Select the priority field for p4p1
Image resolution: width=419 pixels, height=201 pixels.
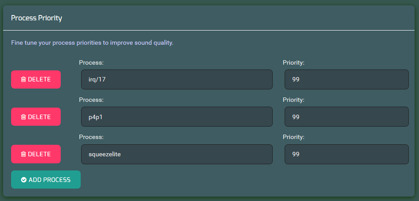(x=347, y=116)
